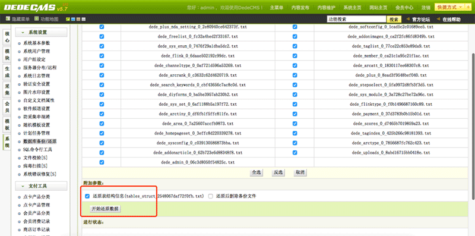Select the tan skin theme icon
Viewport: 475px width, 236px height.
[78, 20]
